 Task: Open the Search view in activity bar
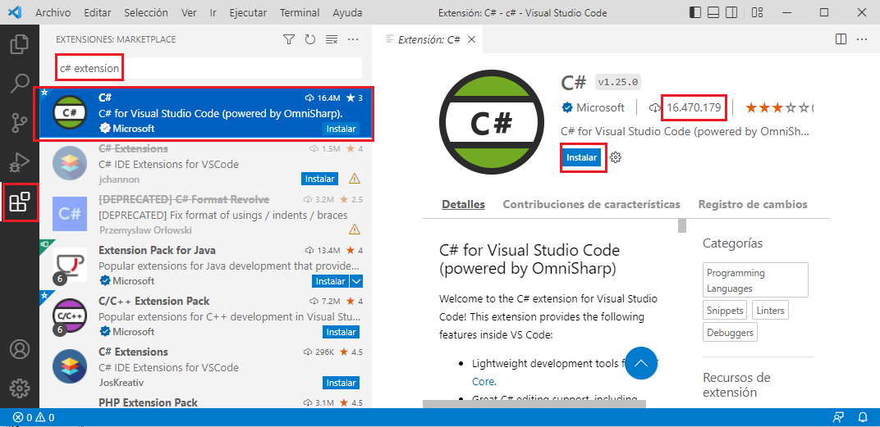click(20, 84)
